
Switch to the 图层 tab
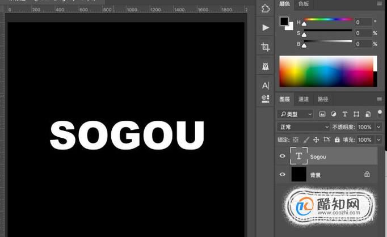click(x=284, y=99)
